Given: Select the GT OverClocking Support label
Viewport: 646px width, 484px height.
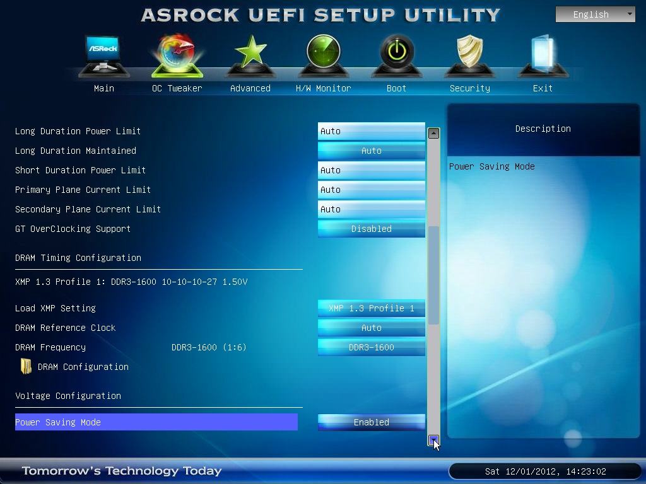Looking at the screenshot, I should point(73,229).
